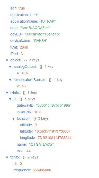This screenshot has height=178, width=99.
Task: Select the applicationName key label
Action: [x=24, y=21]
